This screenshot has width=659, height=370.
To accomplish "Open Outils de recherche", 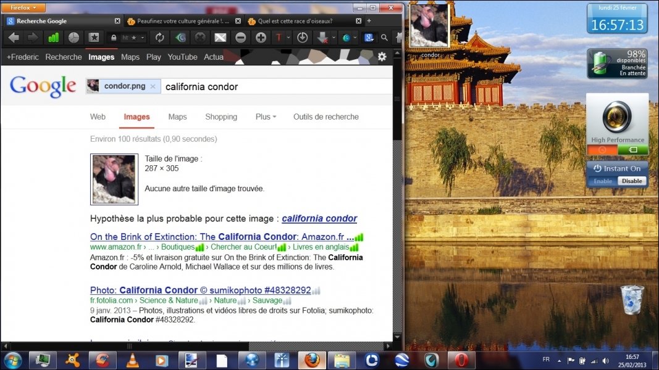I will coord(325,117).
